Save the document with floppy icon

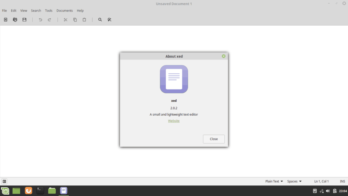point(24,19)
